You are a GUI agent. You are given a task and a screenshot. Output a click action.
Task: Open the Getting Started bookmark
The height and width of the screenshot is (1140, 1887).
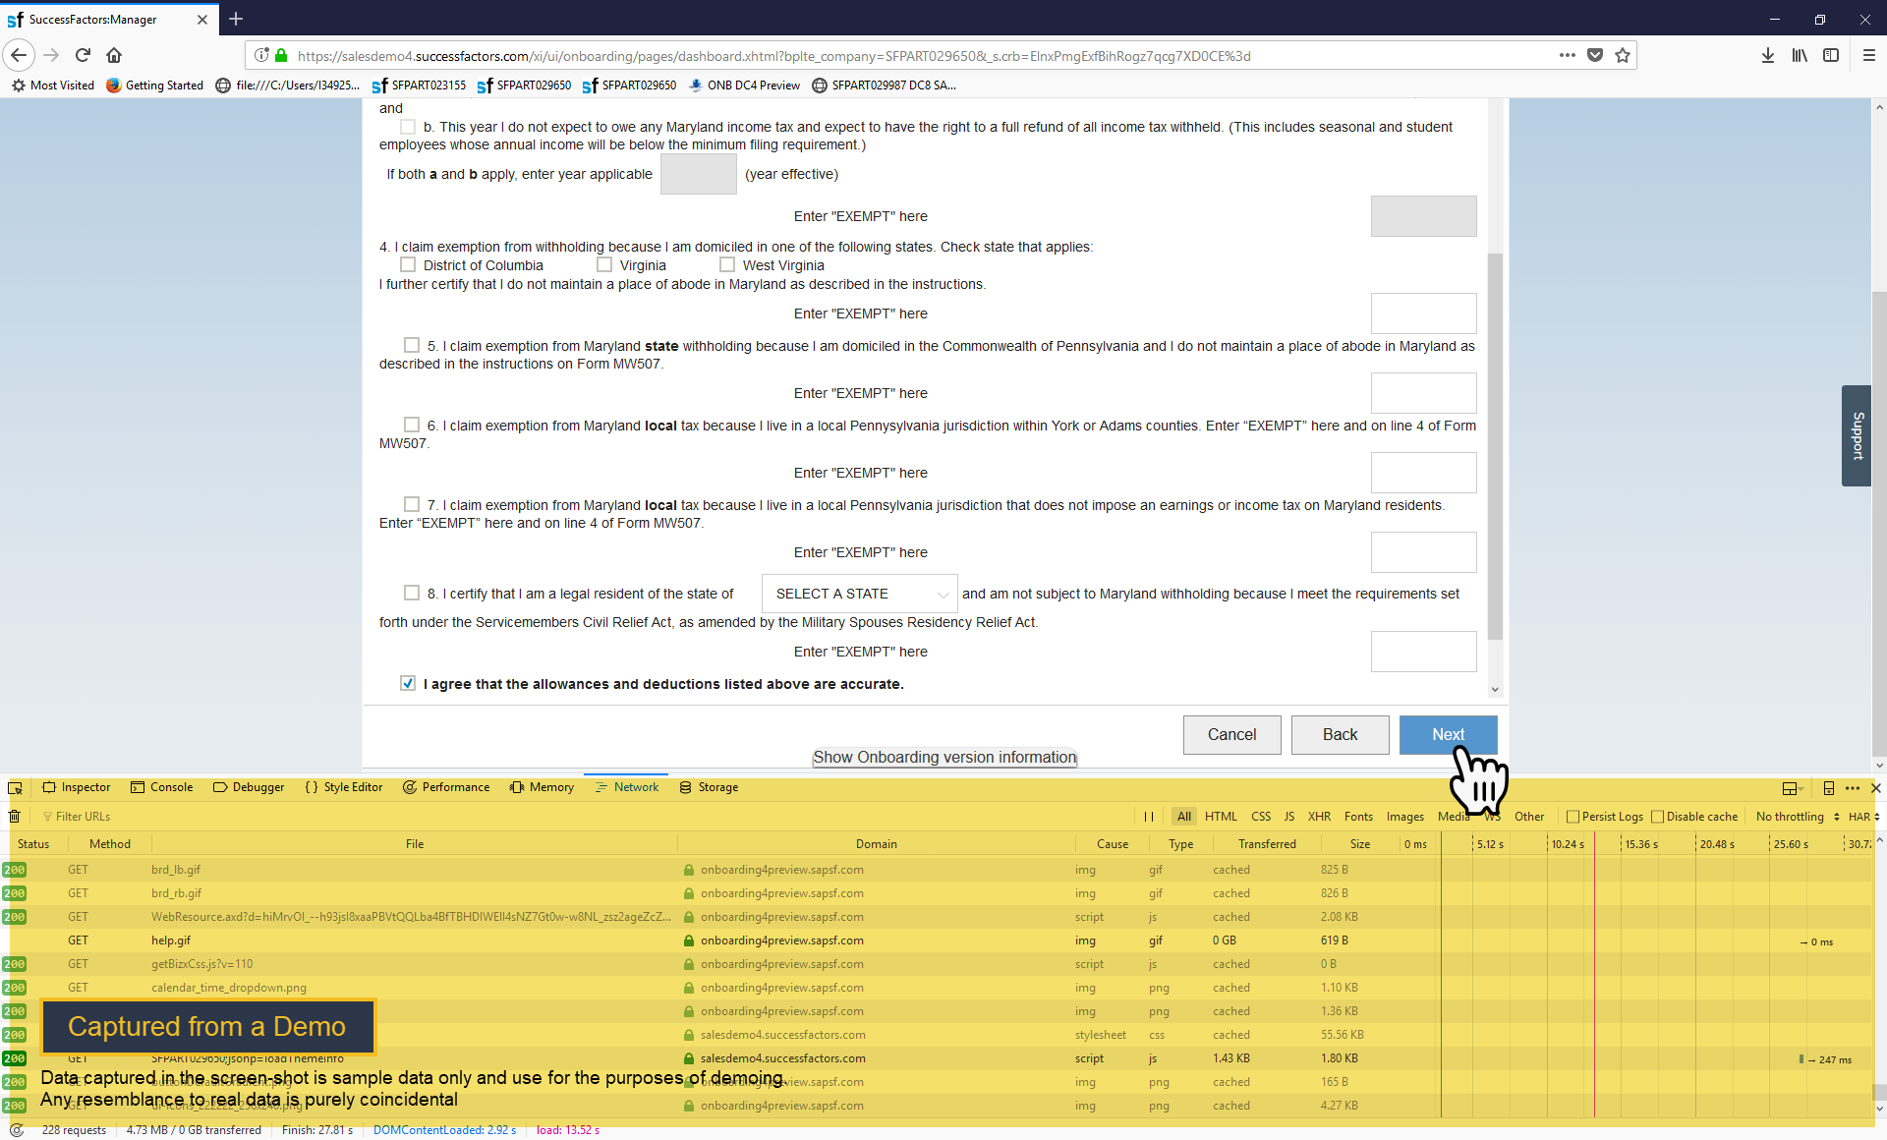[x=155, y=85]
